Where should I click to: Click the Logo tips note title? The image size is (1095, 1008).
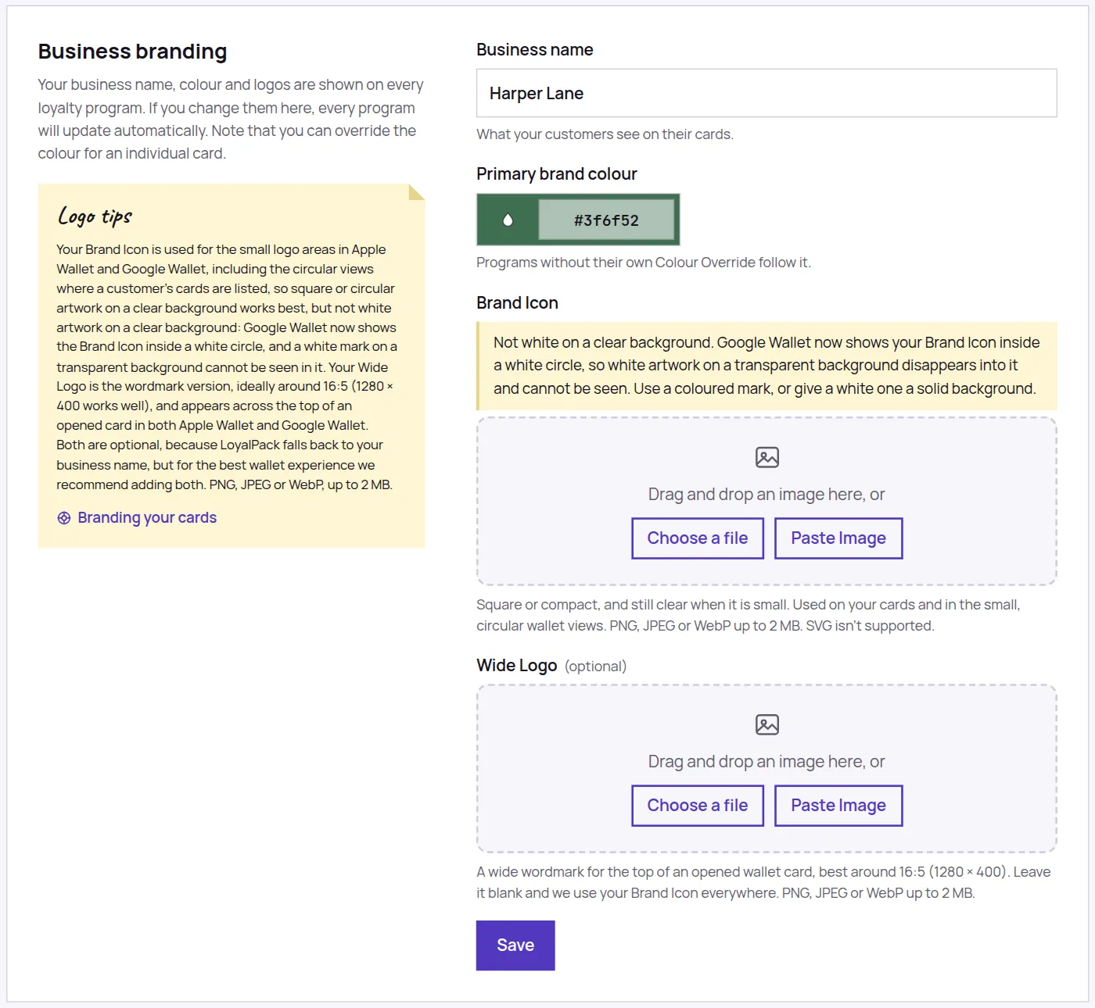coord(95,216)
